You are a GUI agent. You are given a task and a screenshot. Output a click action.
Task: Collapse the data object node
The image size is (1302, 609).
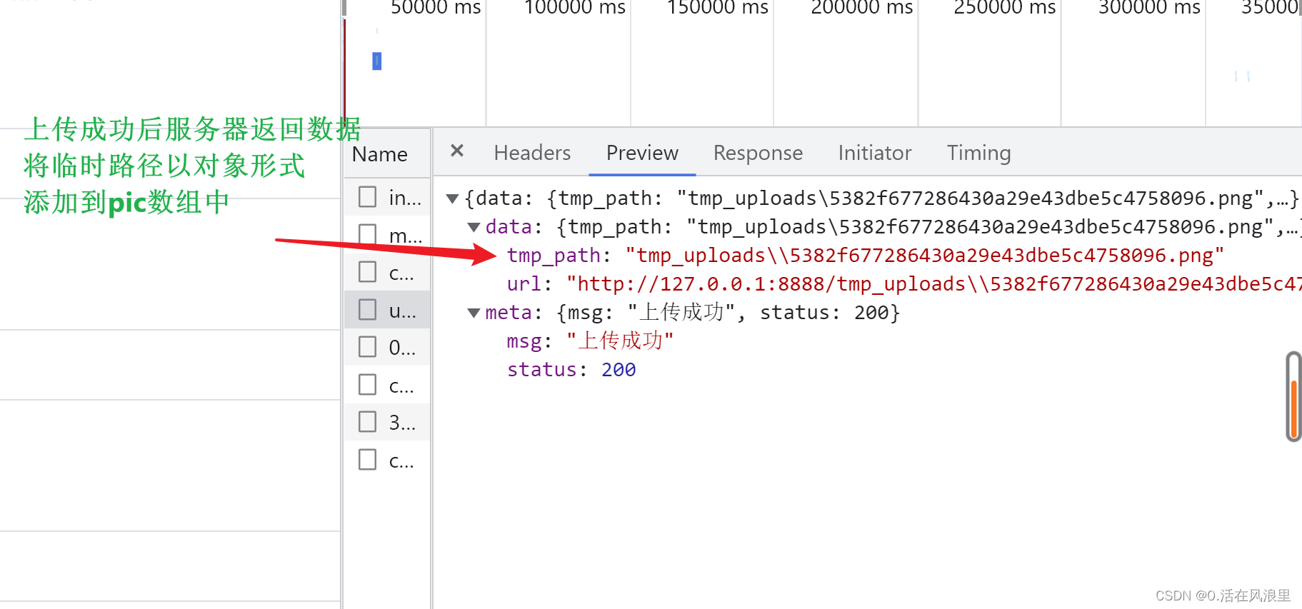(x=474, y=227)
